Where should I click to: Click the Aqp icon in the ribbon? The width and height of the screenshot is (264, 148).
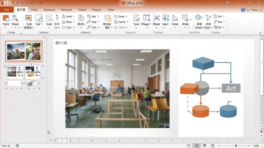pyautogui.click(x=89, y=22)
